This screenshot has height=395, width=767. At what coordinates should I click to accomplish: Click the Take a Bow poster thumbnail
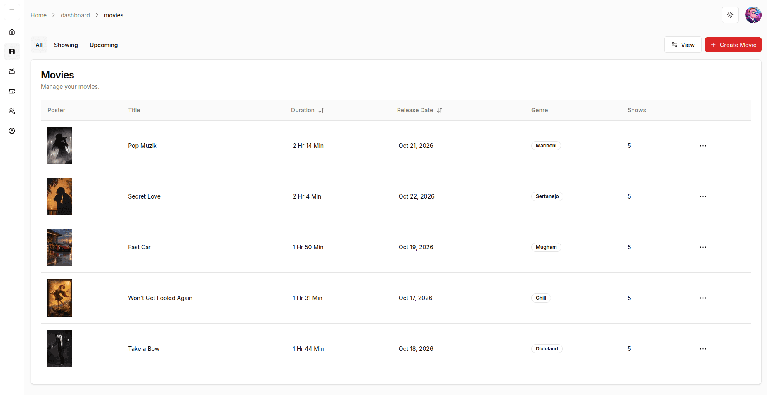coord(60,349)
